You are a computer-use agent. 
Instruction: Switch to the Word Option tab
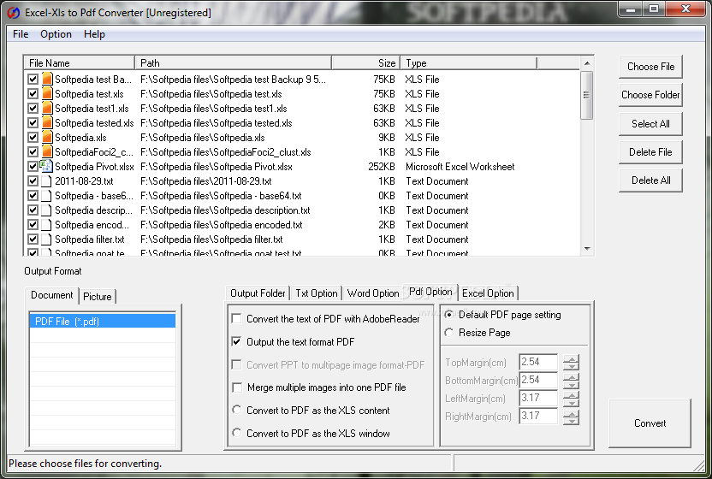pyautogui.click(x=373, y=293)
